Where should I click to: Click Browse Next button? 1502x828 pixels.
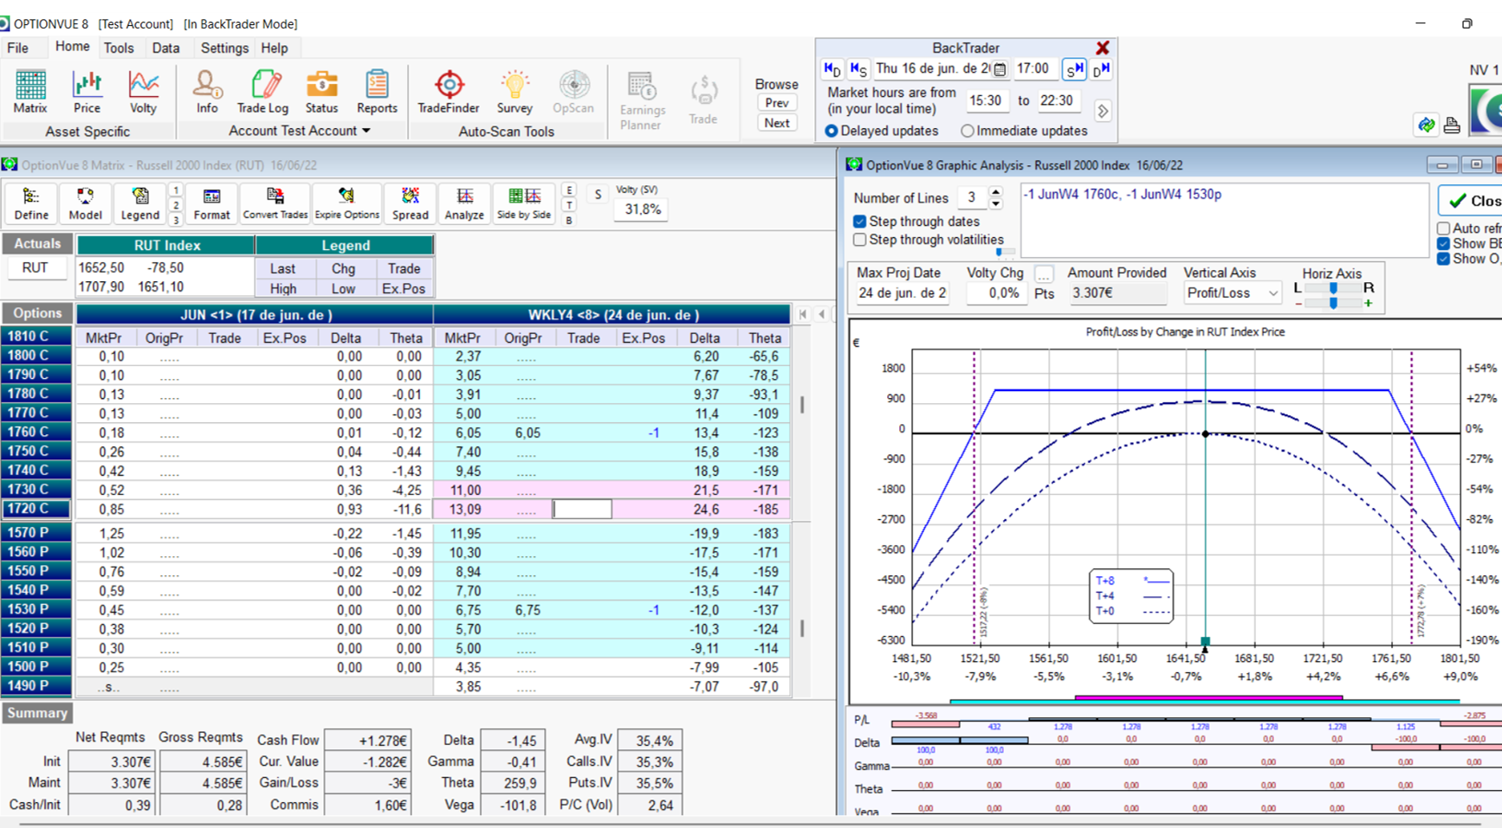(x=777, y=123)
